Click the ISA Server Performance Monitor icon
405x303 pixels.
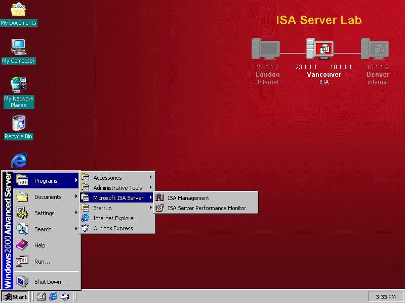[x=159, y=208]
